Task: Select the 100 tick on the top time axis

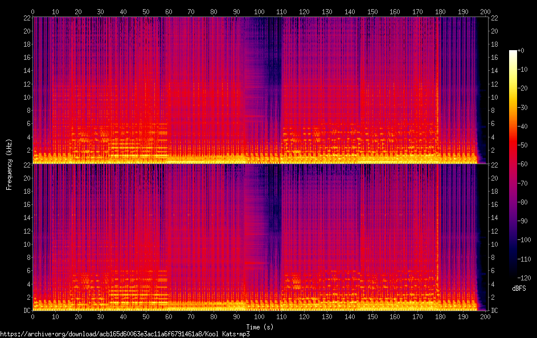Action: click(x=259, y=11)
